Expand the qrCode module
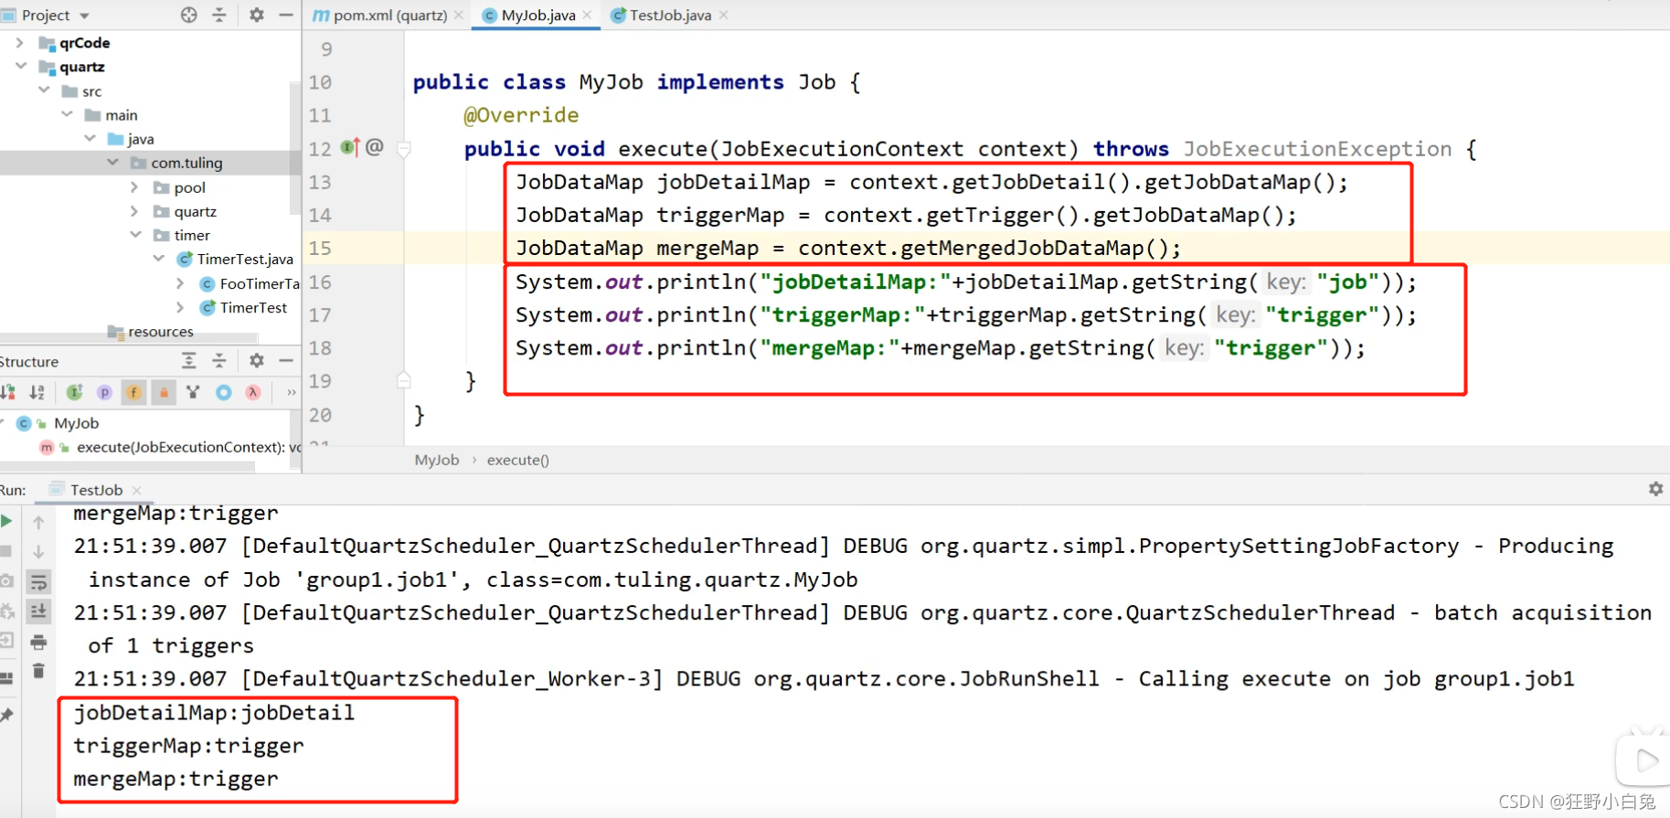The width and height of the screenshot is (1670, 818). pos(20,42)
